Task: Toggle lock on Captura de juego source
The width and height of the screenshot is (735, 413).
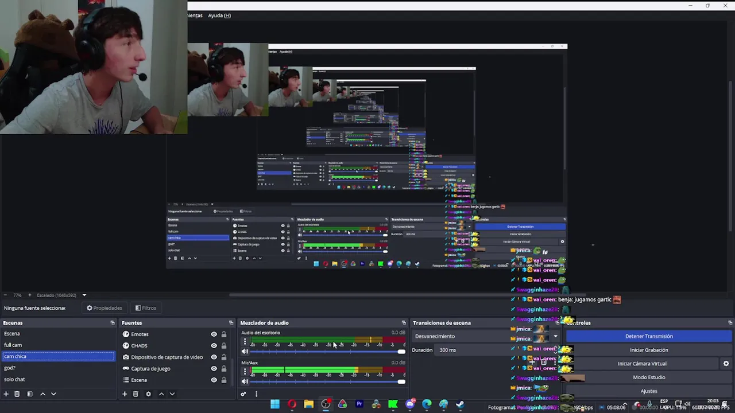Action: [x=224, y=369]
